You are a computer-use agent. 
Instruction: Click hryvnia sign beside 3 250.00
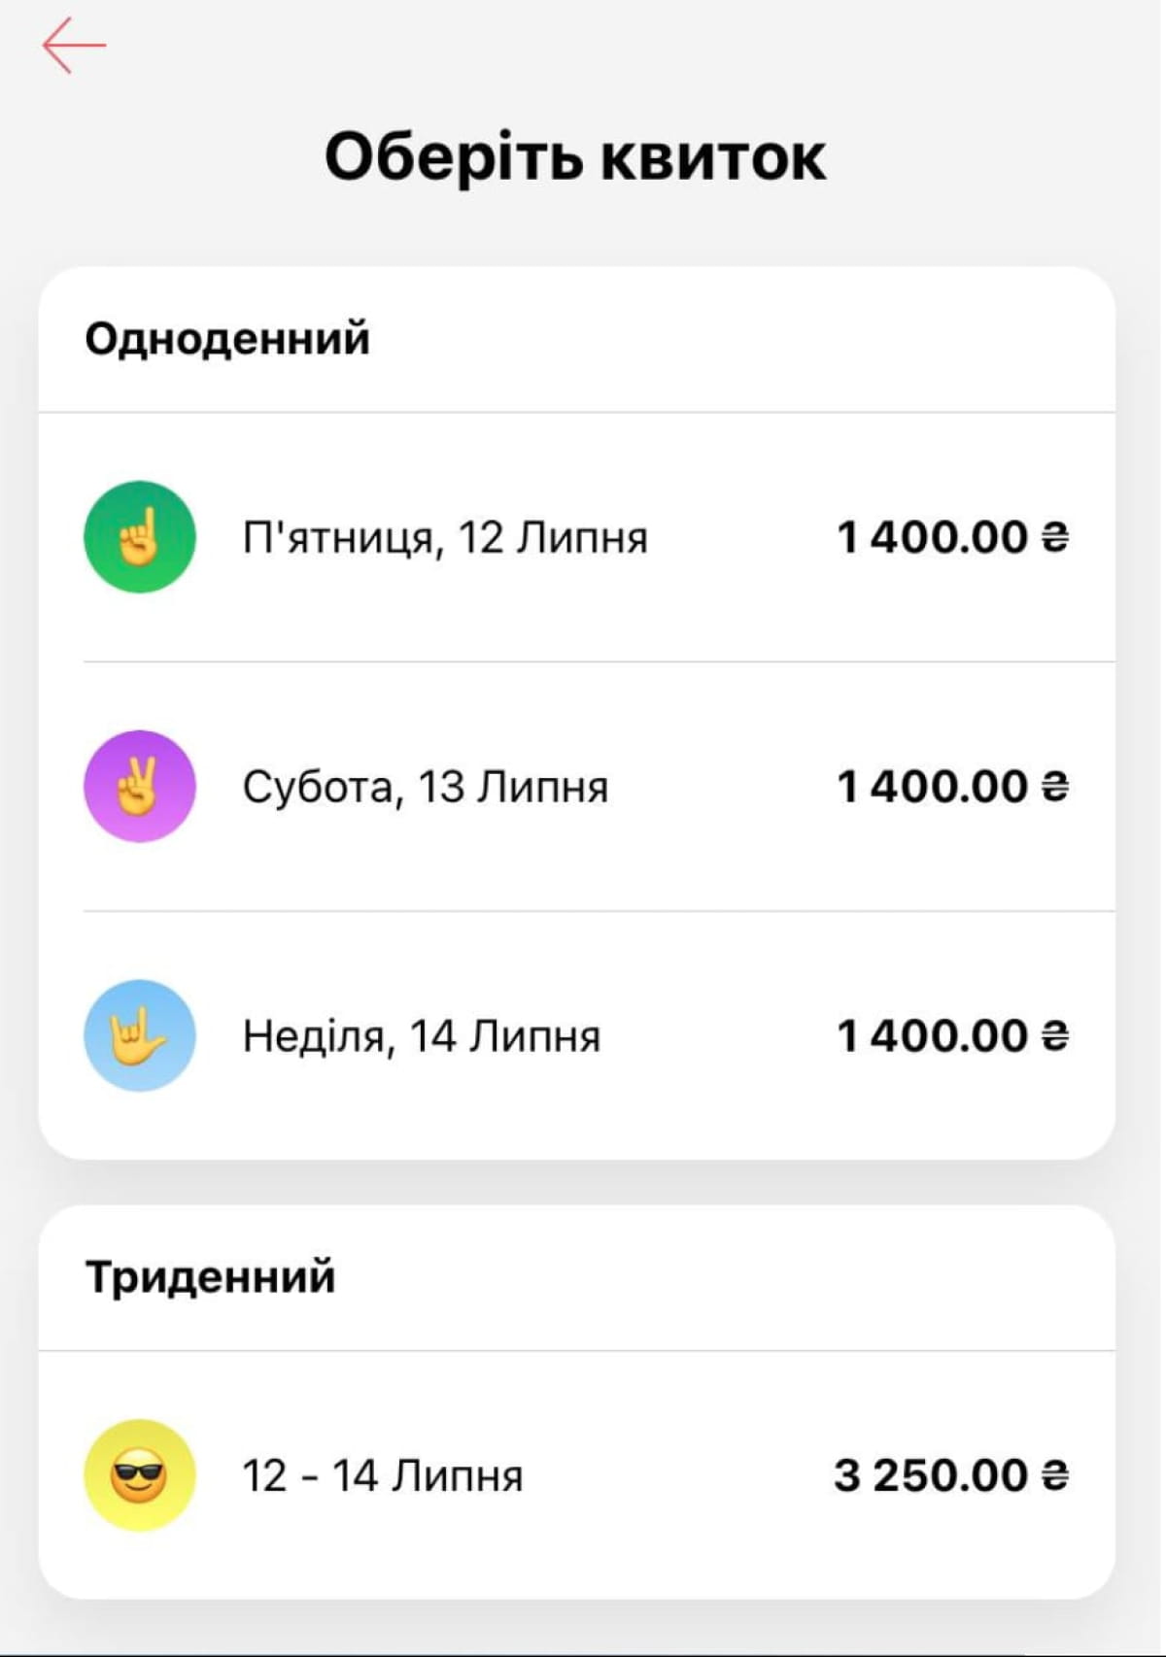(x=1055, y=1475)
